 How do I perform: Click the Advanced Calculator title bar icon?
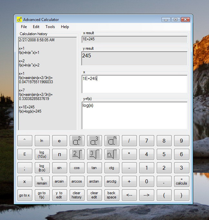19,19
